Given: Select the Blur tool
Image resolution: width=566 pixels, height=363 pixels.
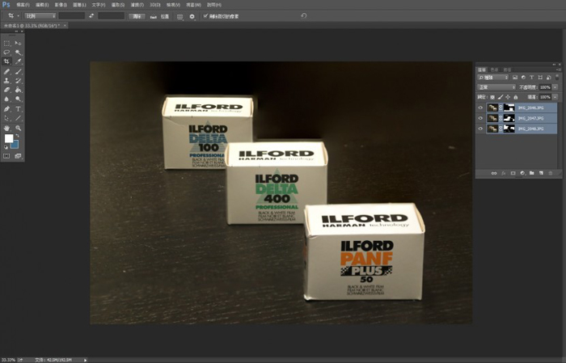Looking at the screenshot, I should coord(6,99).
